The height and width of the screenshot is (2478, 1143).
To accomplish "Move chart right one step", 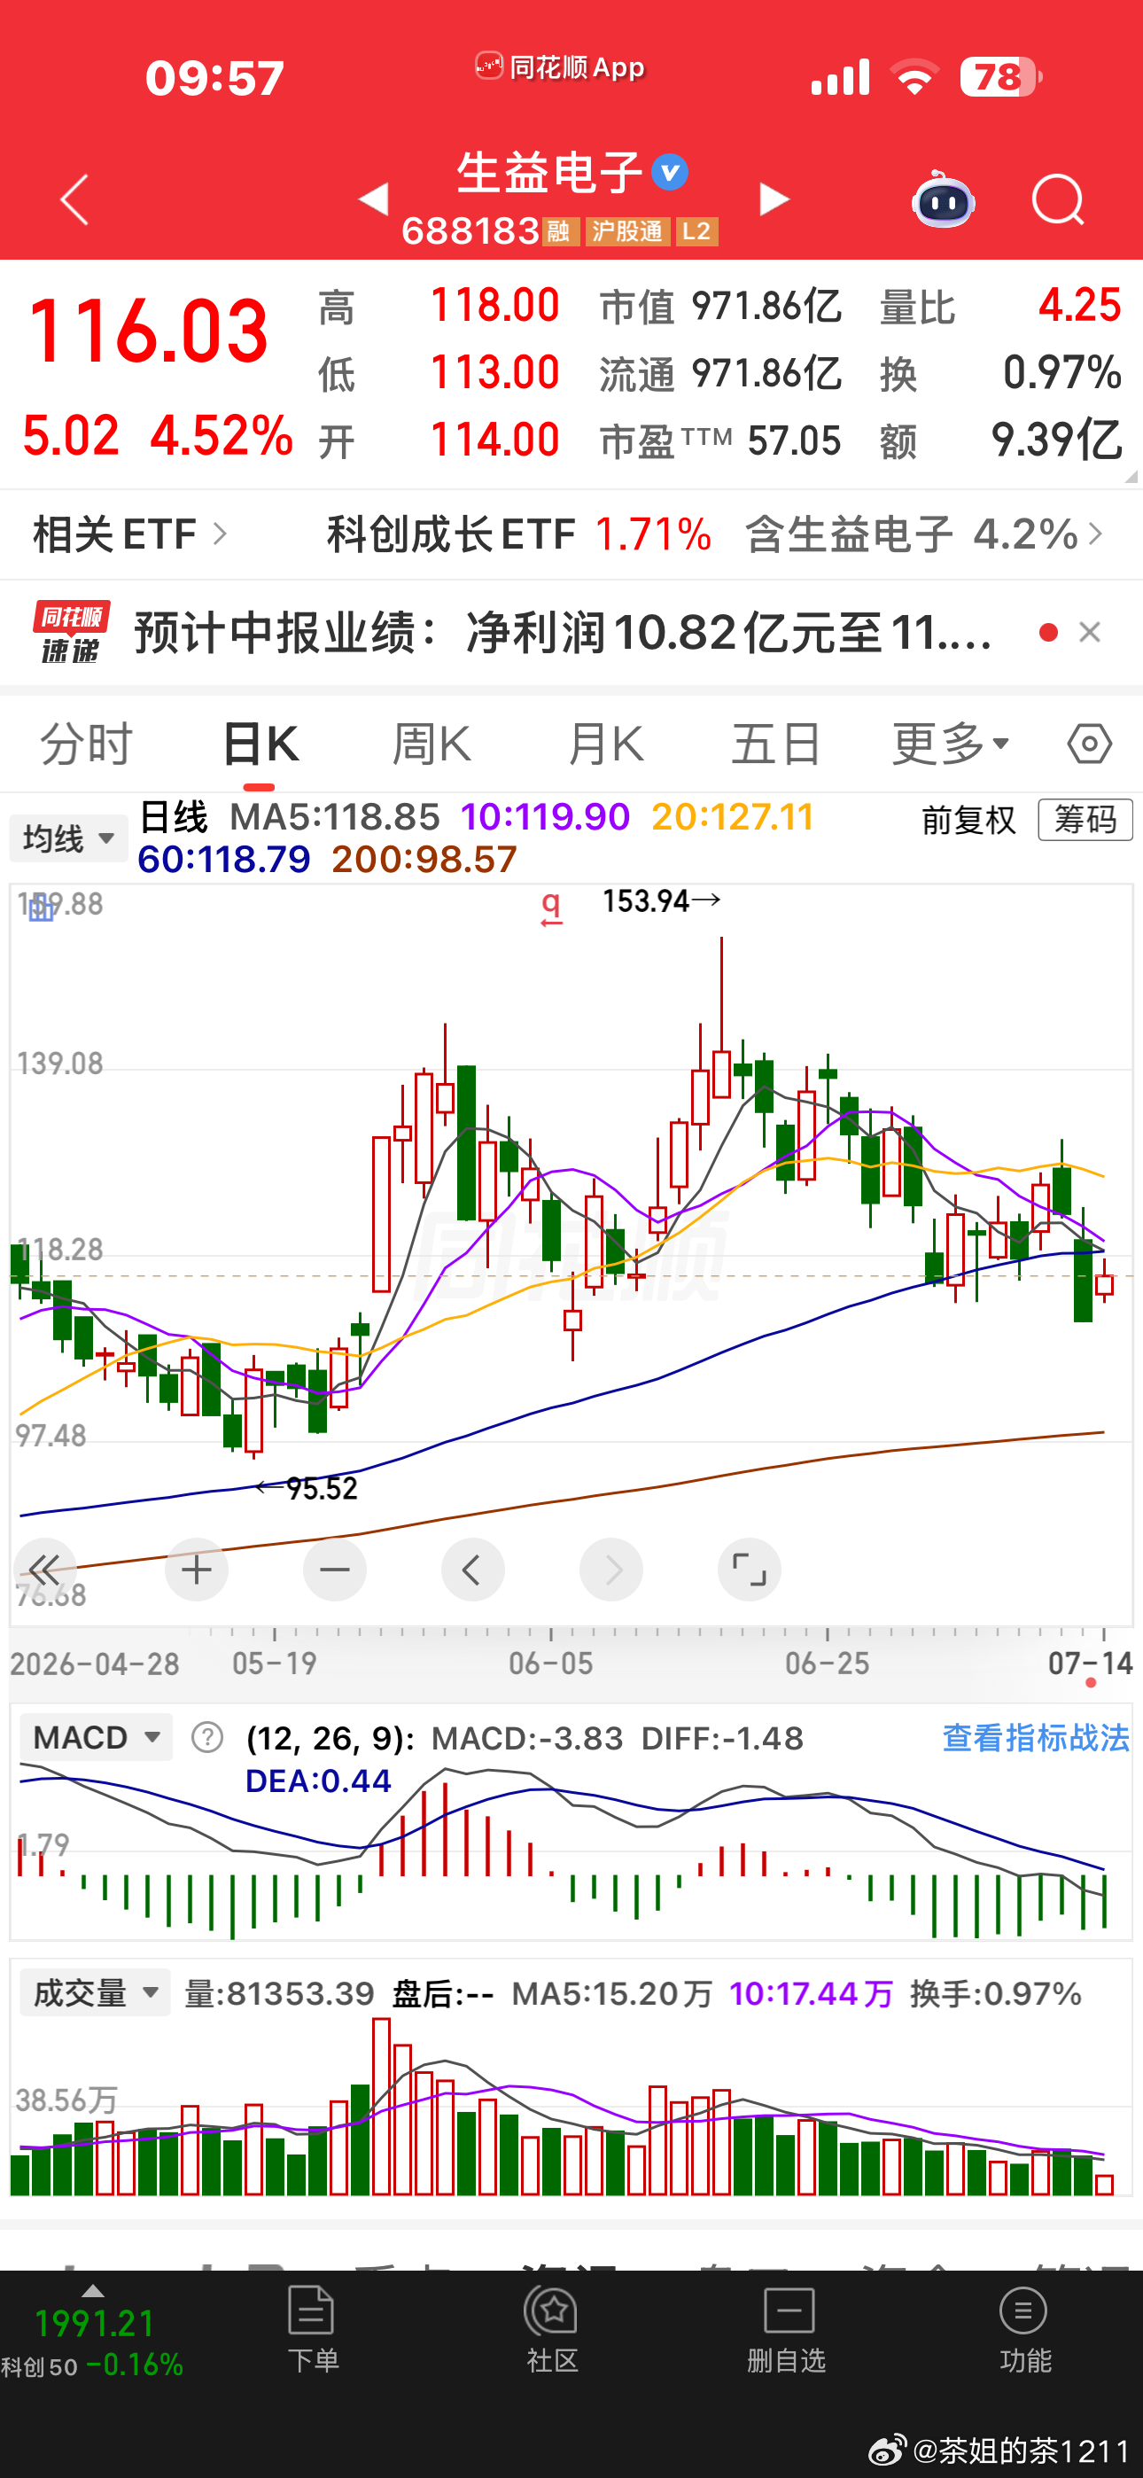I will pyautogui.click(x=611, y=1570).
